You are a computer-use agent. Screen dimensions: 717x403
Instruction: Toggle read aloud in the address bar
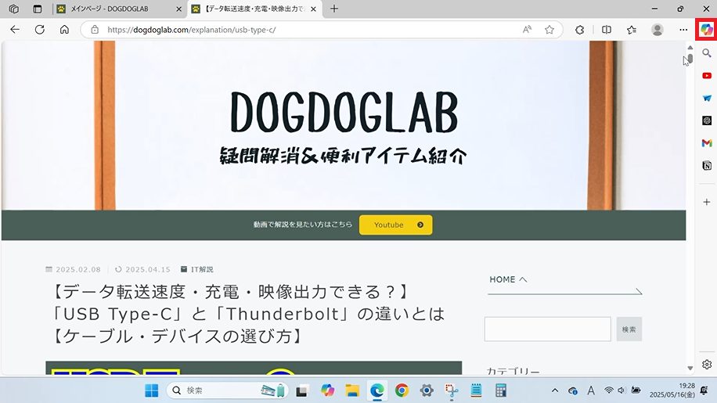coord(528,30)
